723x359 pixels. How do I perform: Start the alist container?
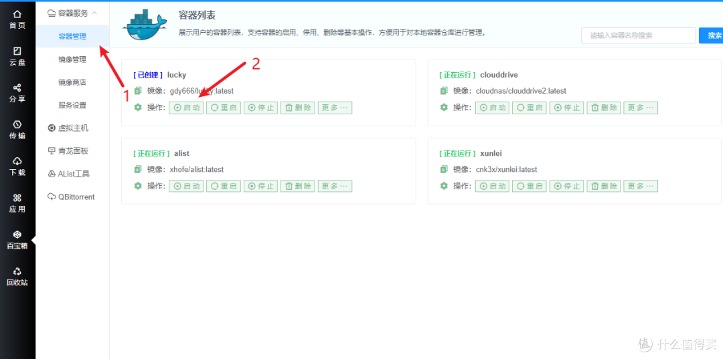coord(186,186)
